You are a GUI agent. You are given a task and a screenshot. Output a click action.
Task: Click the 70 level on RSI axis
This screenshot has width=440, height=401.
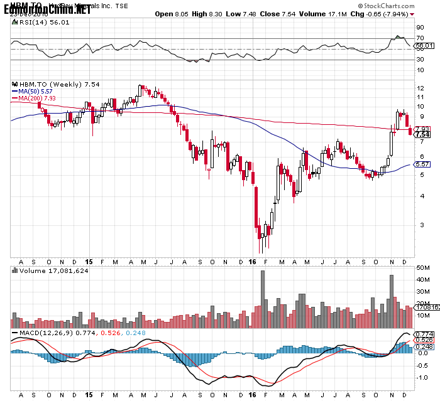[x=420, y=38]
